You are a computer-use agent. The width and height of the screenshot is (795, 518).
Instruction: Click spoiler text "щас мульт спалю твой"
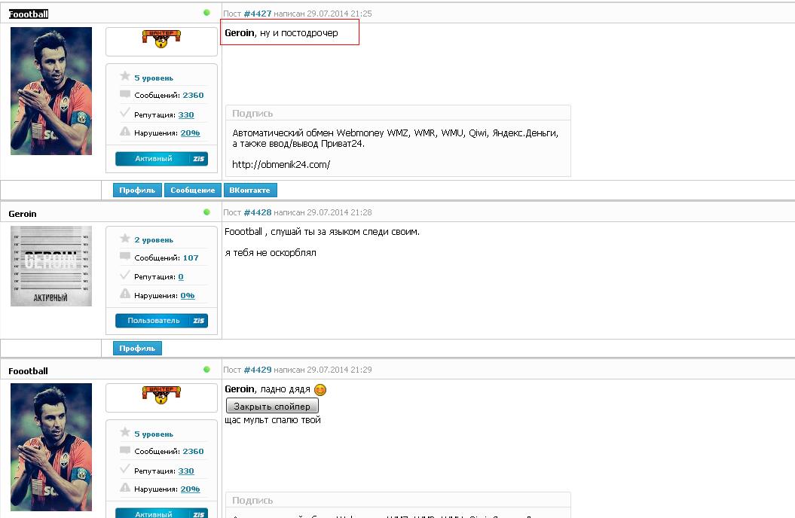(x=273, y=420)
